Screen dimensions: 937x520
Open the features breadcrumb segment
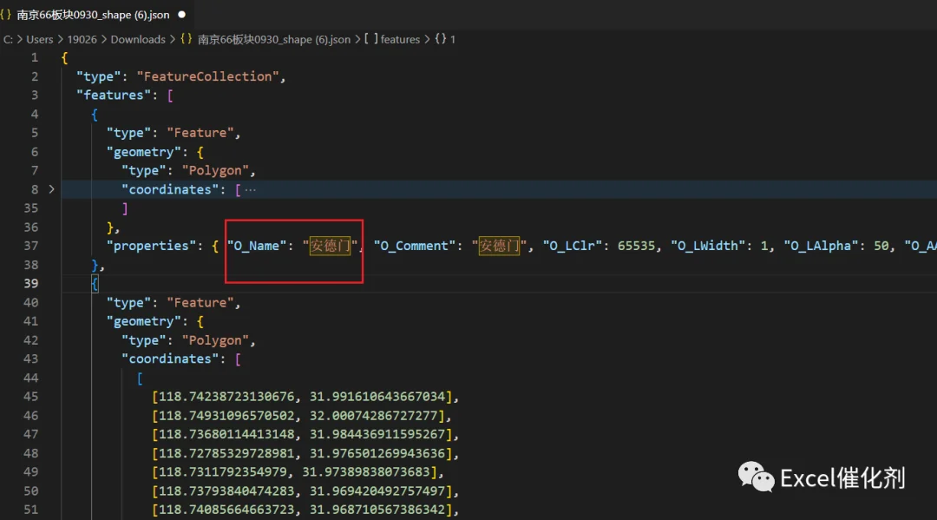pos(400,39)
